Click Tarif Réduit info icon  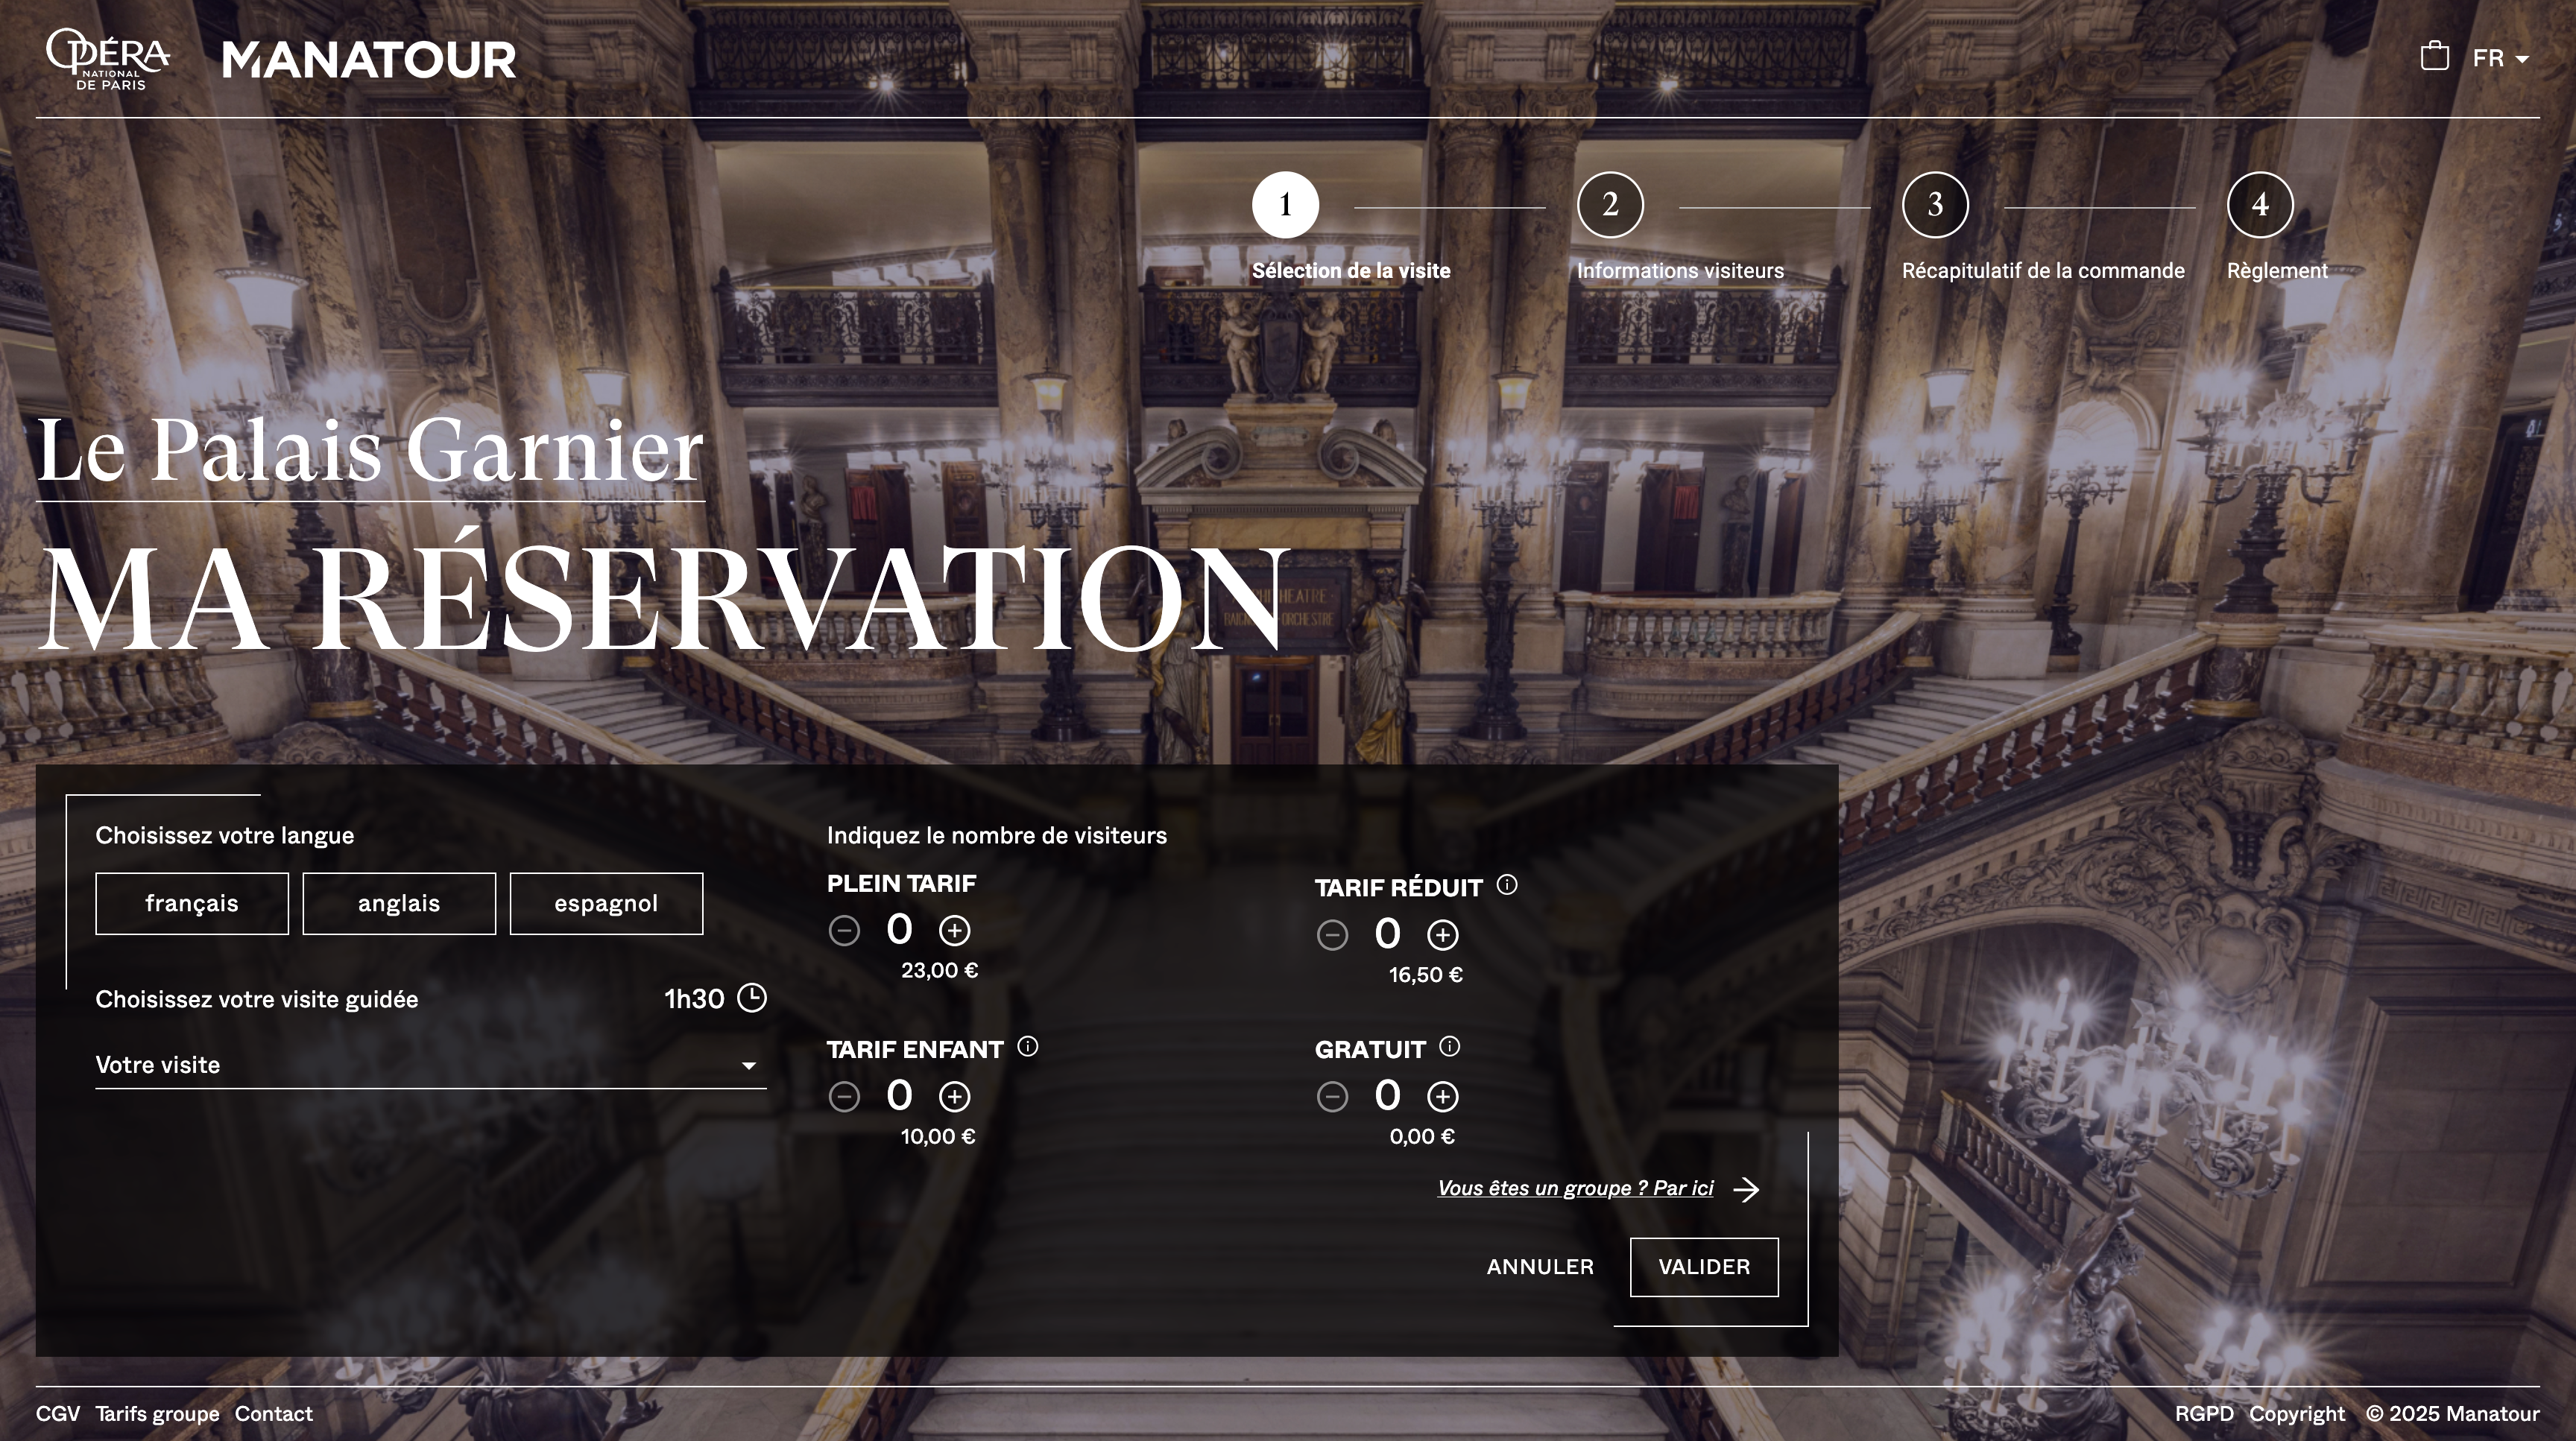[x=1507, y=884]
